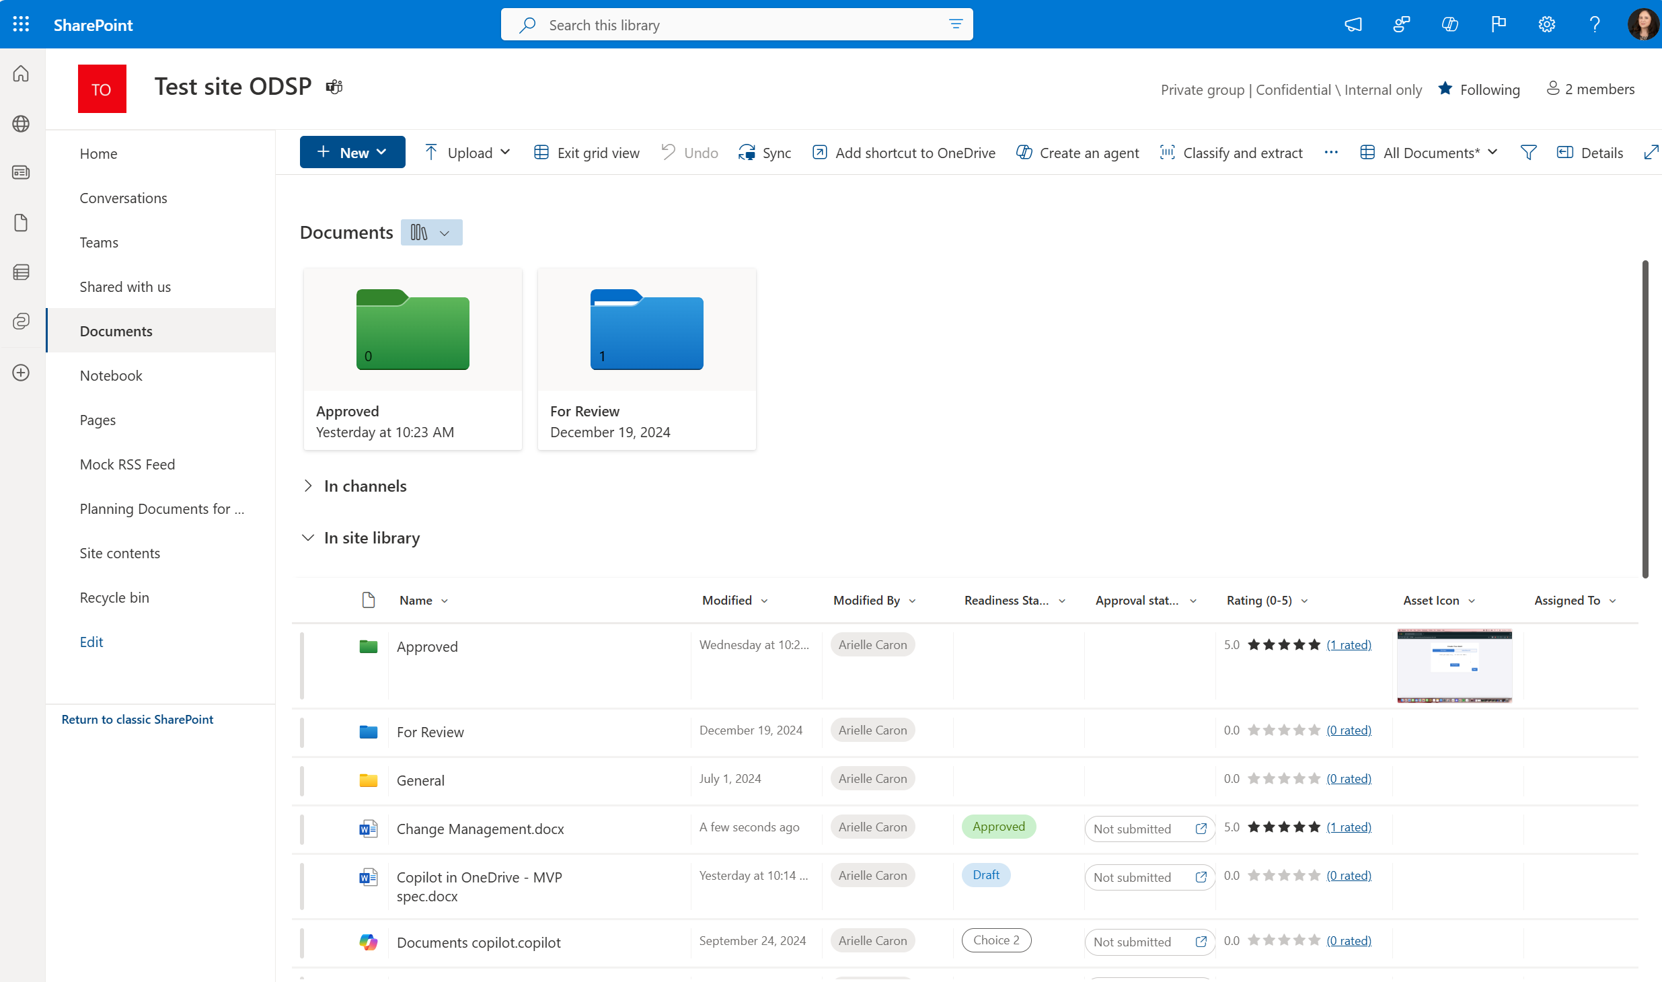Screen dimensions: 1662x982
Task: Open Settings gear in top bar
Action: pyautogui.click(x=1546, y=25)
